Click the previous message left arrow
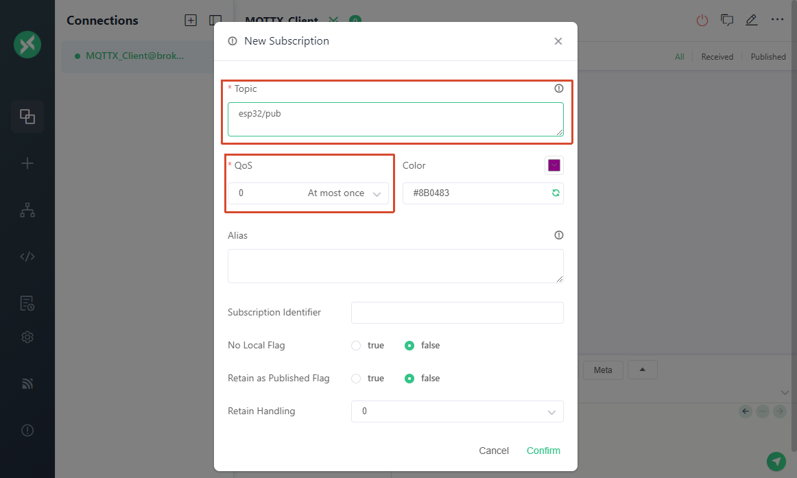Screen dimensions: 797x478 (x=746, y=411)
